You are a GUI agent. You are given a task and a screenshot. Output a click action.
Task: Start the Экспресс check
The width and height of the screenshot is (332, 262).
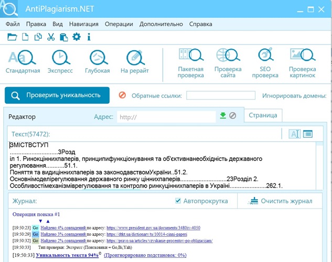click(x=60, y=61)
